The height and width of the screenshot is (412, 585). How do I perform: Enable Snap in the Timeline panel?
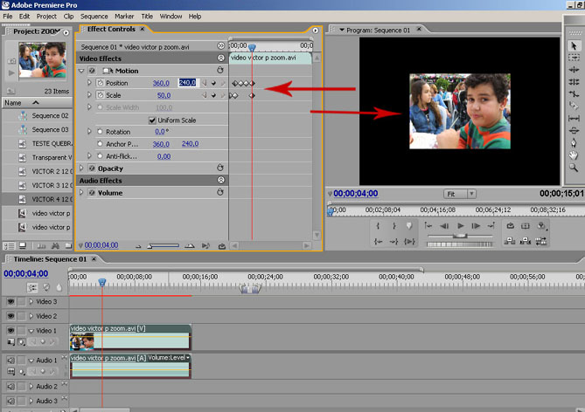point(32,287)
